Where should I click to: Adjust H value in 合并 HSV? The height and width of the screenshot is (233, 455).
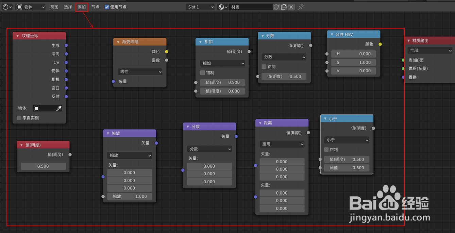(353, 54)
